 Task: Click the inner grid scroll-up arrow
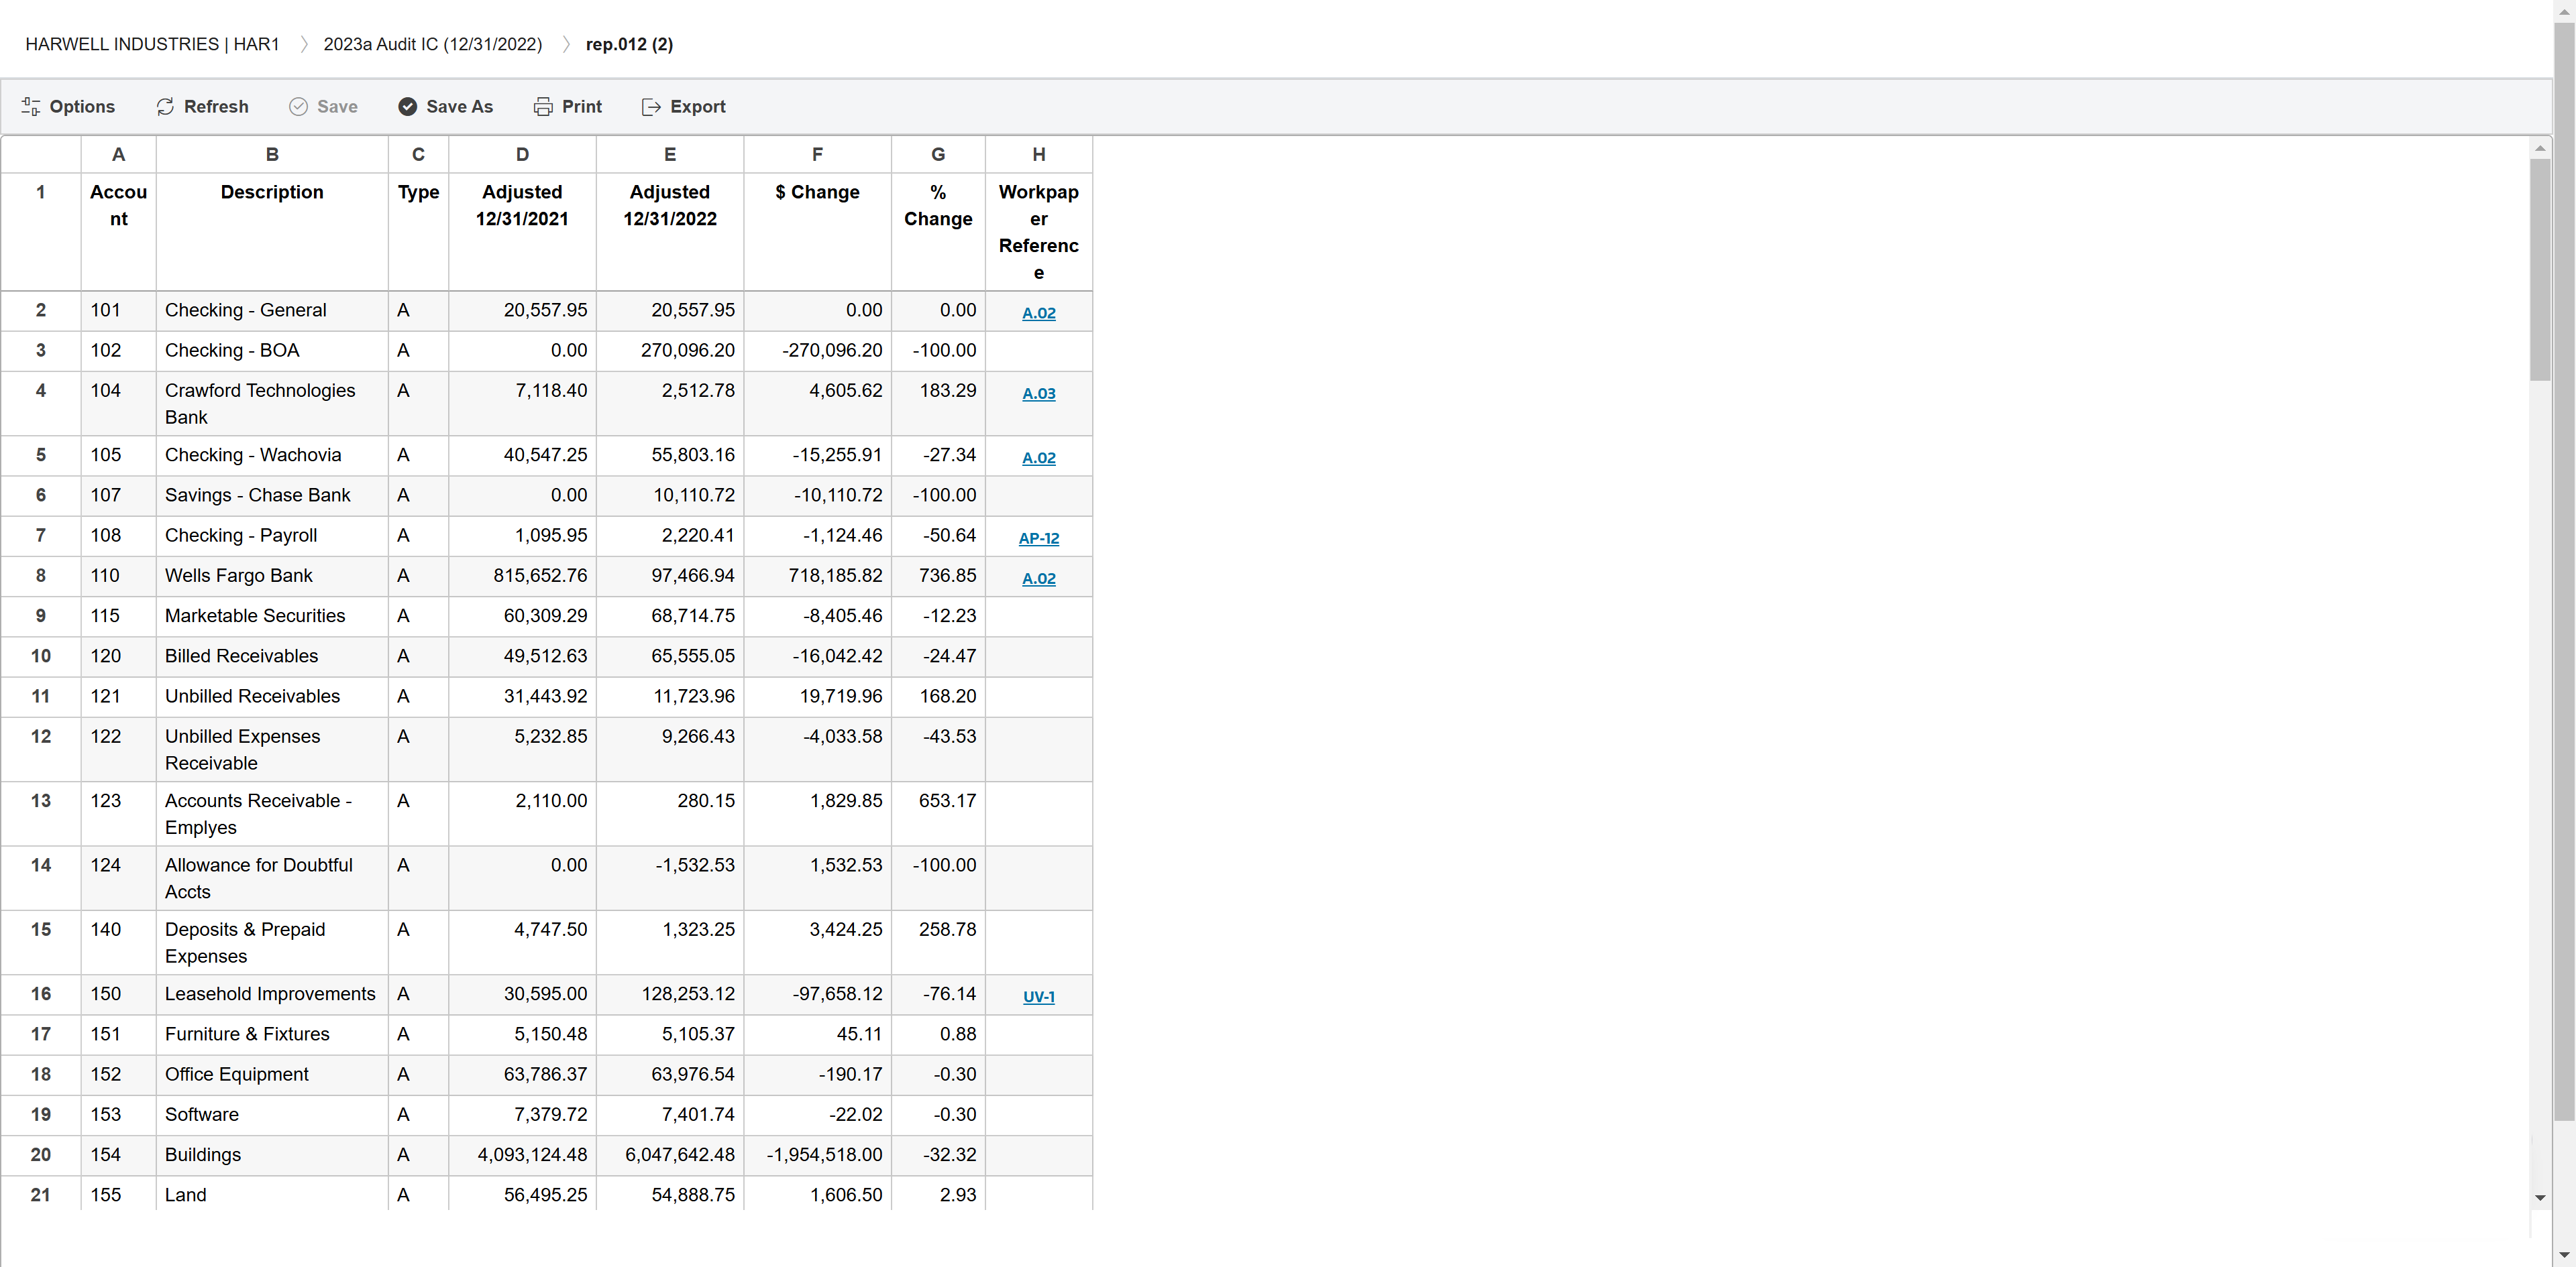(2539, 148)
